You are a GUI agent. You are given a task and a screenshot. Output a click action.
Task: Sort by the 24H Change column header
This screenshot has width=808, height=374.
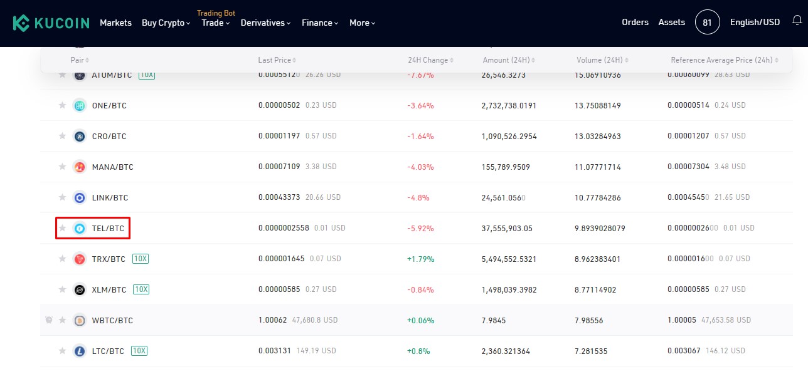click(x=430, y=60)
